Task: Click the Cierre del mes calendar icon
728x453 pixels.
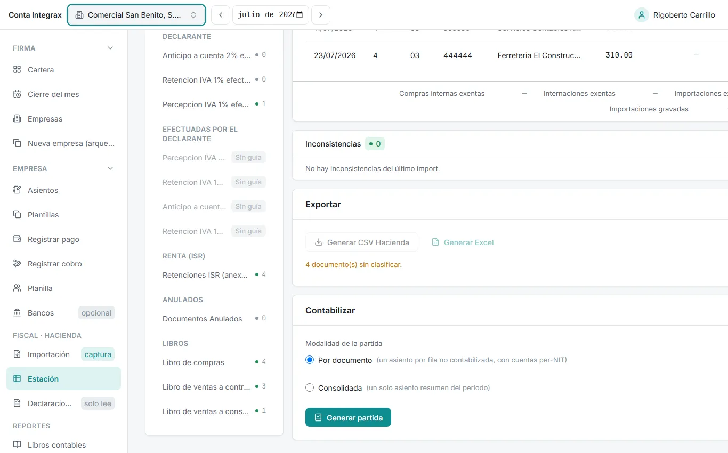Action: click(x=17, y=94)
